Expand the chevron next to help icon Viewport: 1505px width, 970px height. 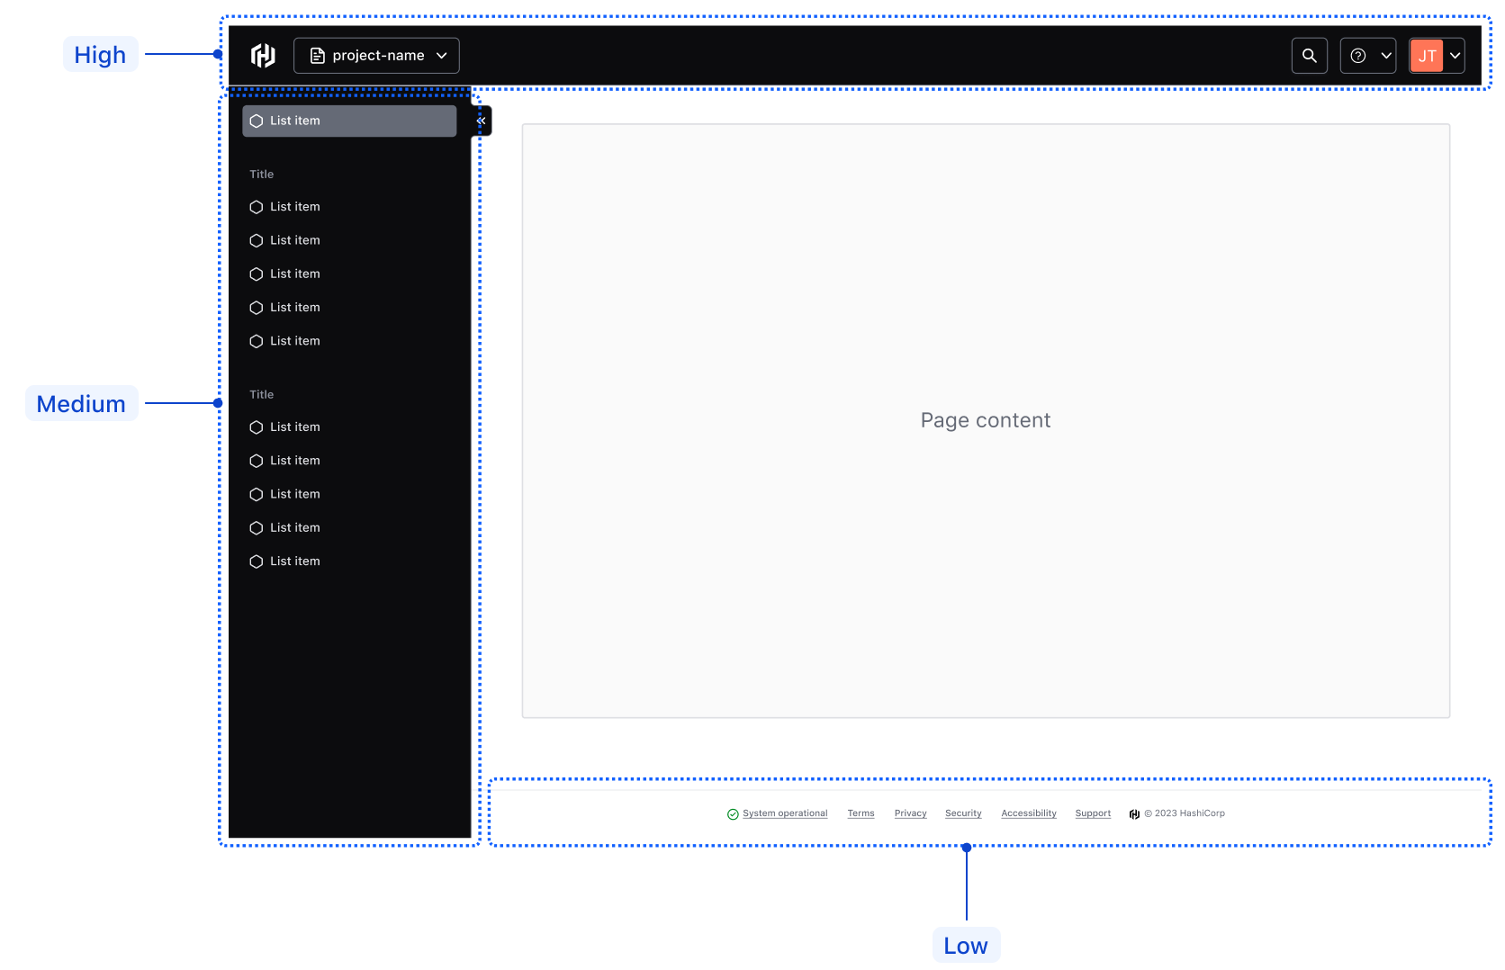click(x=1386, y=56)
